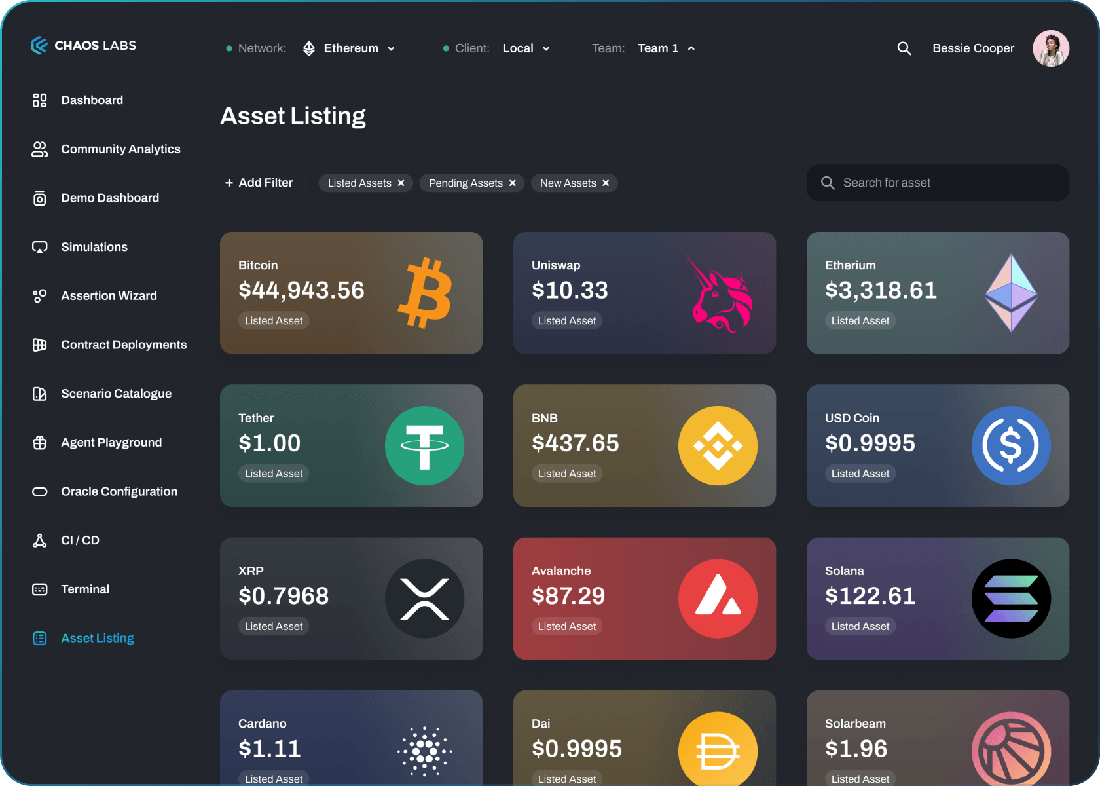Open Dashboard menu item
The height and width of the screenshot is (786, 1100).
point(92,100)
